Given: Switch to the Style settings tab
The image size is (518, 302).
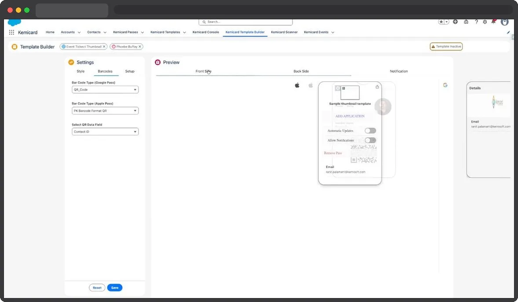Looking at the screenshot, I should point(80,71).
